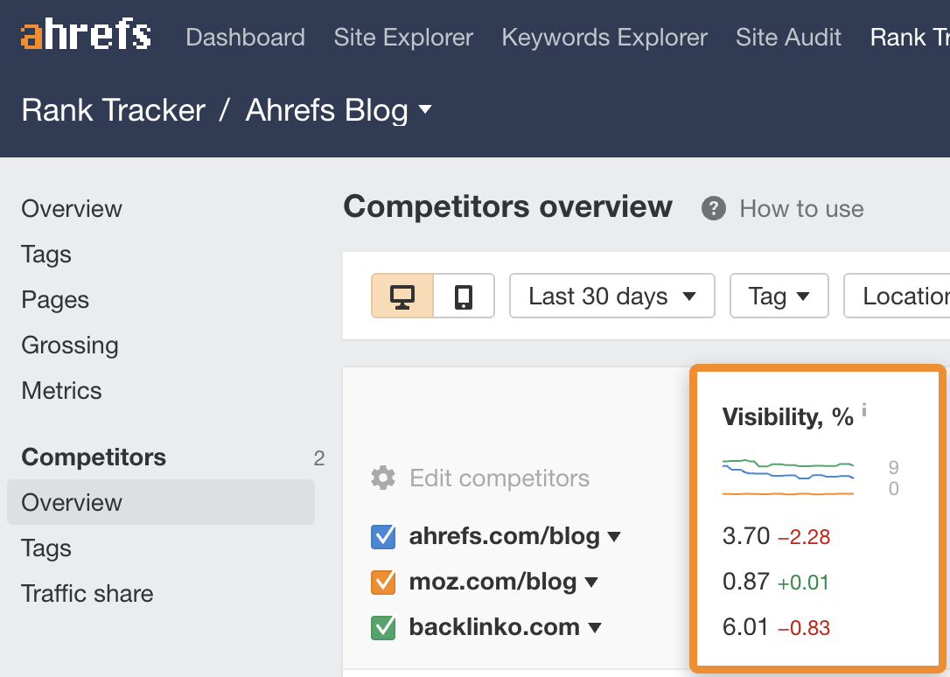Go to Site Audit
Image resolution: width=950 pixels, height=677 pixels.
point(788,38)
